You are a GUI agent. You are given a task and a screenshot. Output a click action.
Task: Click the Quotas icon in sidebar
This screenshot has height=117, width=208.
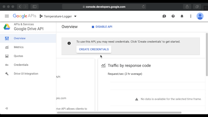7,56
